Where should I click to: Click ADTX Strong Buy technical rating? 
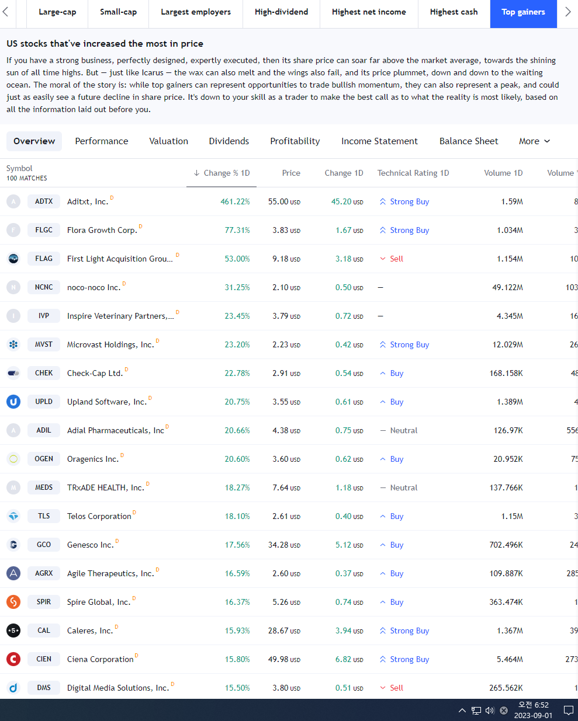point(404,201)
